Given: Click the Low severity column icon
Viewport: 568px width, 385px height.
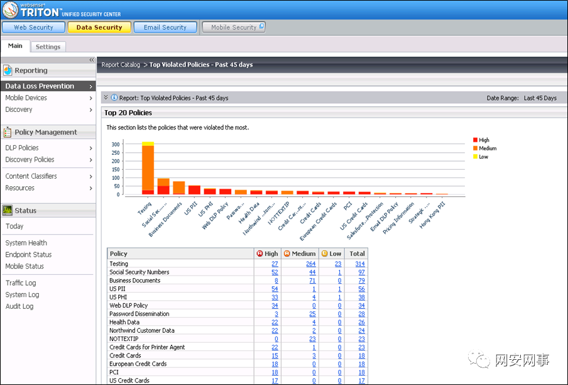Looking at the screenshot, I should (x=325, y=254).
